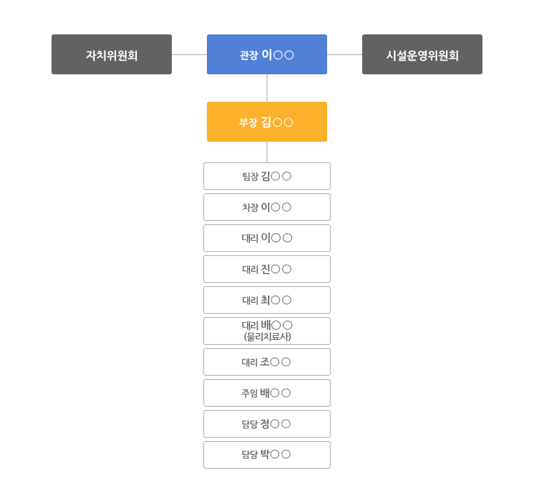The width and height of the screenshot is (534, 503).
Task: Click connector line between 자치위원회 and 관장
Action: coord(189,54)
